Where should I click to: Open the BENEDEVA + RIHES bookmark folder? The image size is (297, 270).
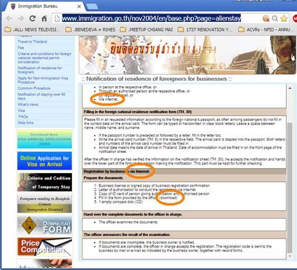(90, 30)
